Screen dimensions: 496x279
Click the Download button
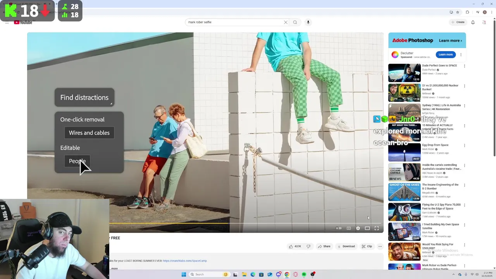click(x=346, y=246)
